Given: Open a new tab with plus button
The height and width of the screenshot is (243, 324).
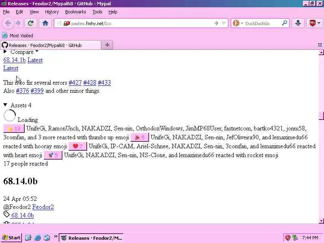Looking at the screenshot, I should point(107,45).
